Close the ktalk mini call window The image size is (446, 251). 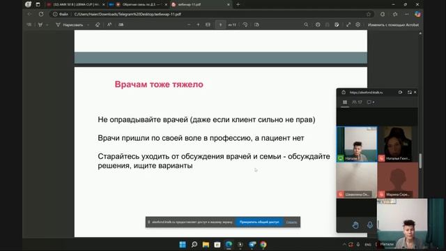(415, 92)
